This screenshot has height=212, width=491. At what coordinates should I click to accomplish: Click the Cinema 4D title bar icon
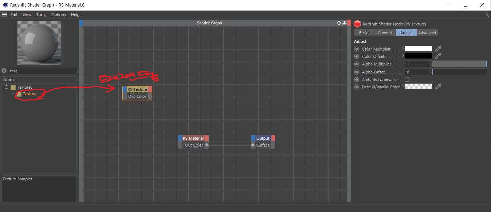(5, 5)
